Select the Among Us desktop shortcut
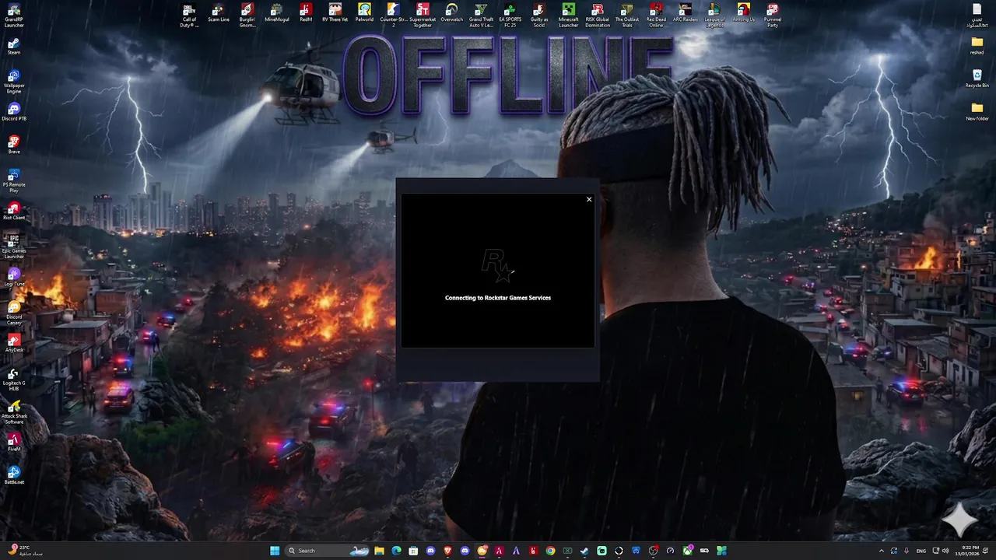Screen dimensions: 996x560 click(744, 13)
